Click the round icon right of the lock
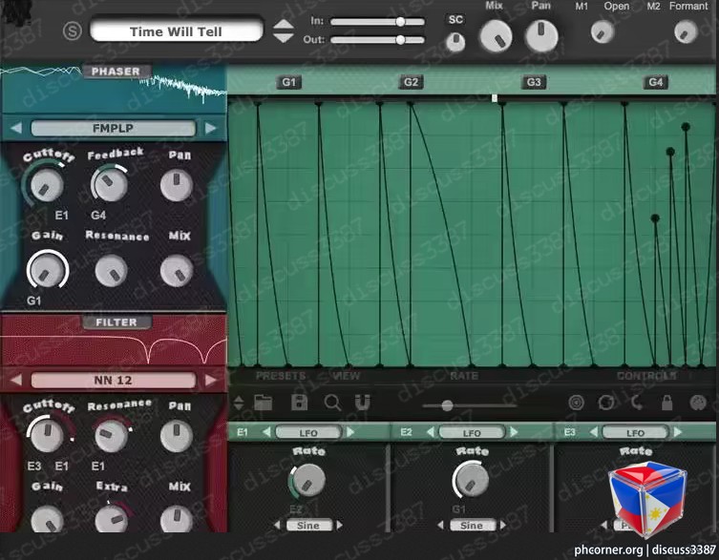 point(698,403)
